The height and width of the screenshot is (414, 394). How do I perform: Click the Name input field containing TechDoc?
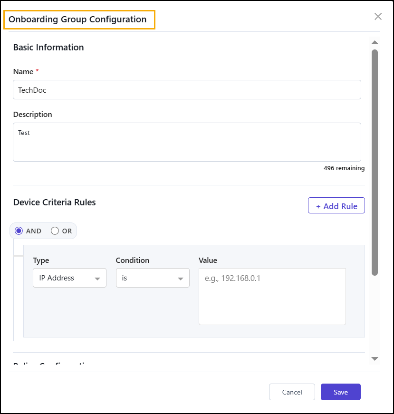point(187,90)
